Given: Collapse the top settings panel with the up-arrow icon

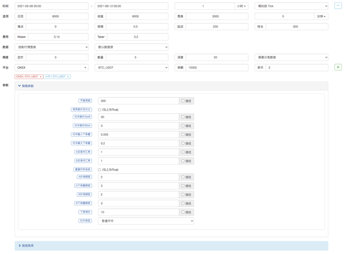Looking at the screenshot, I should click(x=338, y=6).
